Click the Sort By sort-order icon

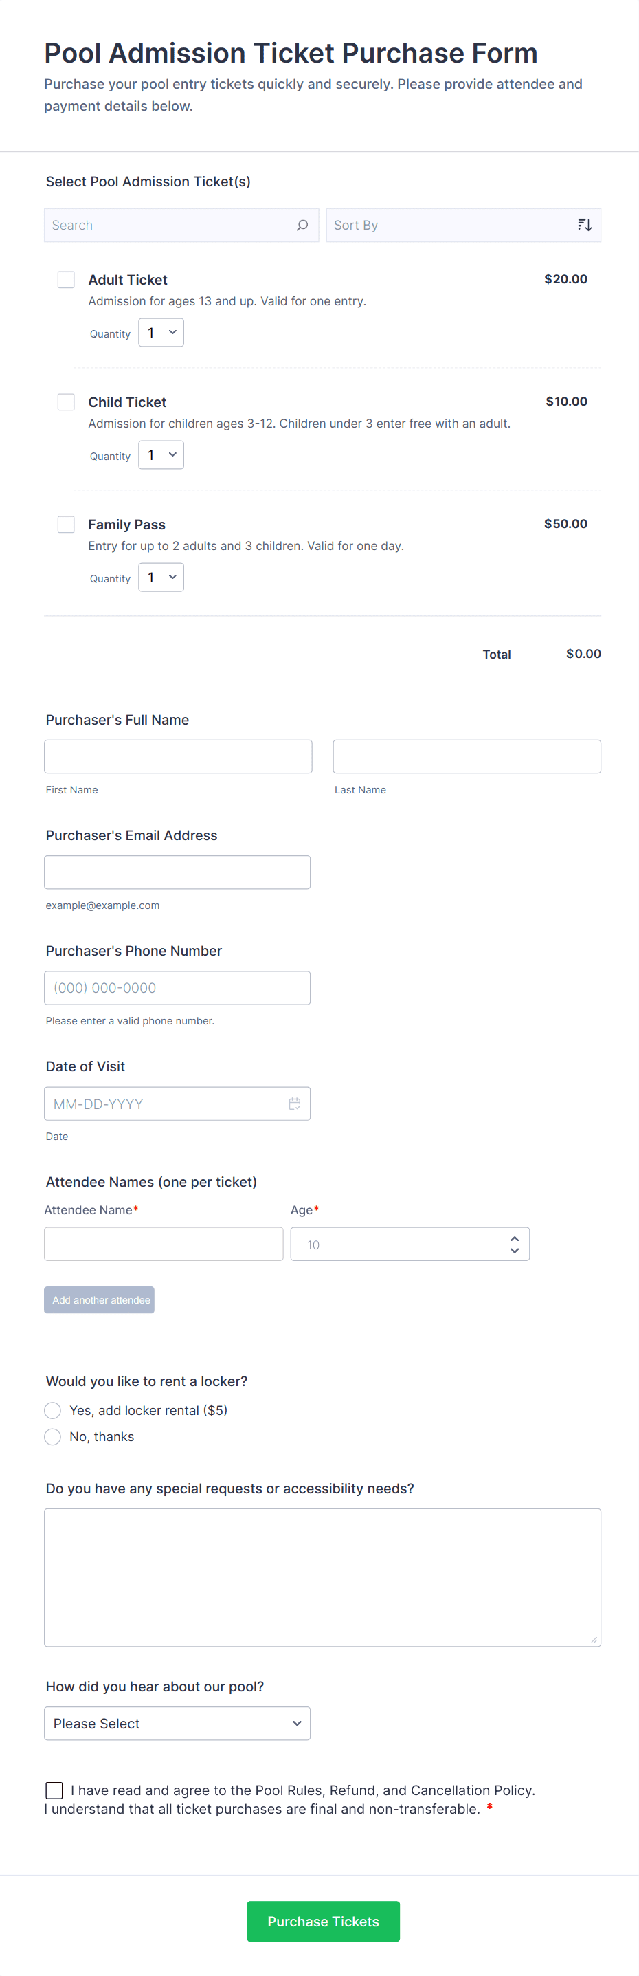[x=585, y=226]
